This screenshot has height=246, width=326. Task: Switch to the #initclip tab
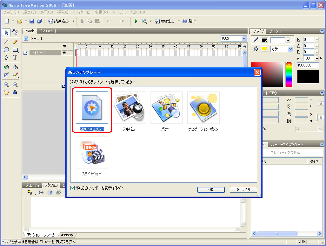(x=67, y=235)
